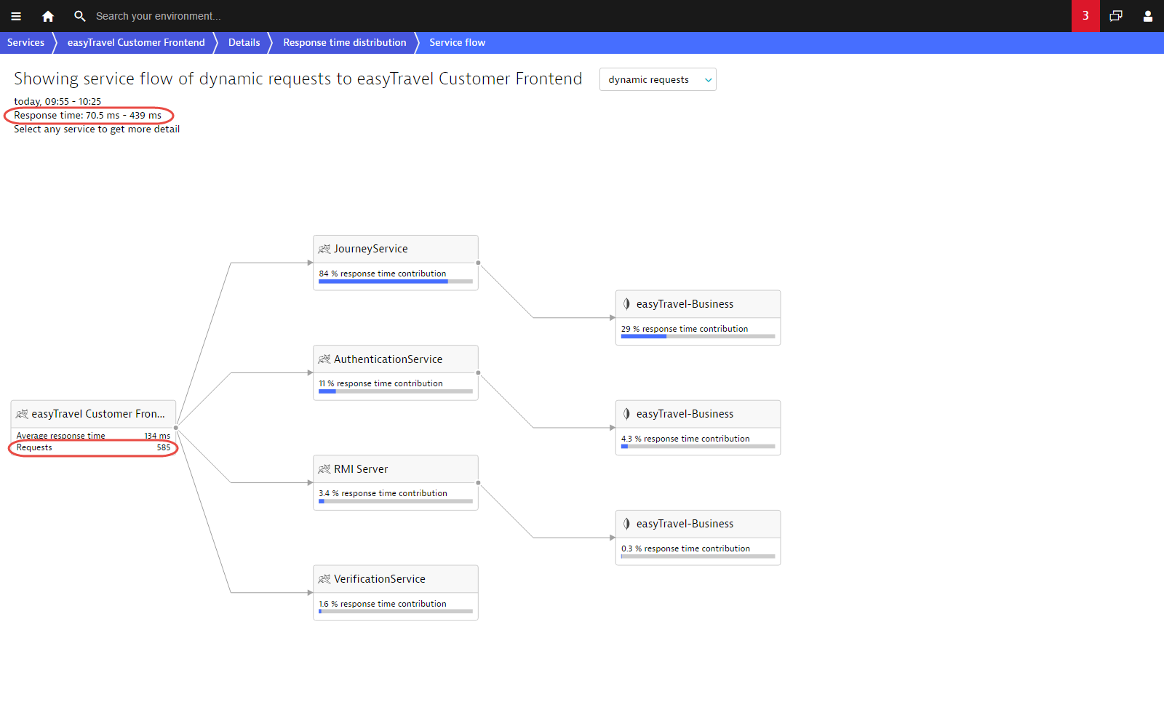The width and height of the screenshot is (1164, 718).
Task: Click the search magnifier icon
Action: pos(80,16)
